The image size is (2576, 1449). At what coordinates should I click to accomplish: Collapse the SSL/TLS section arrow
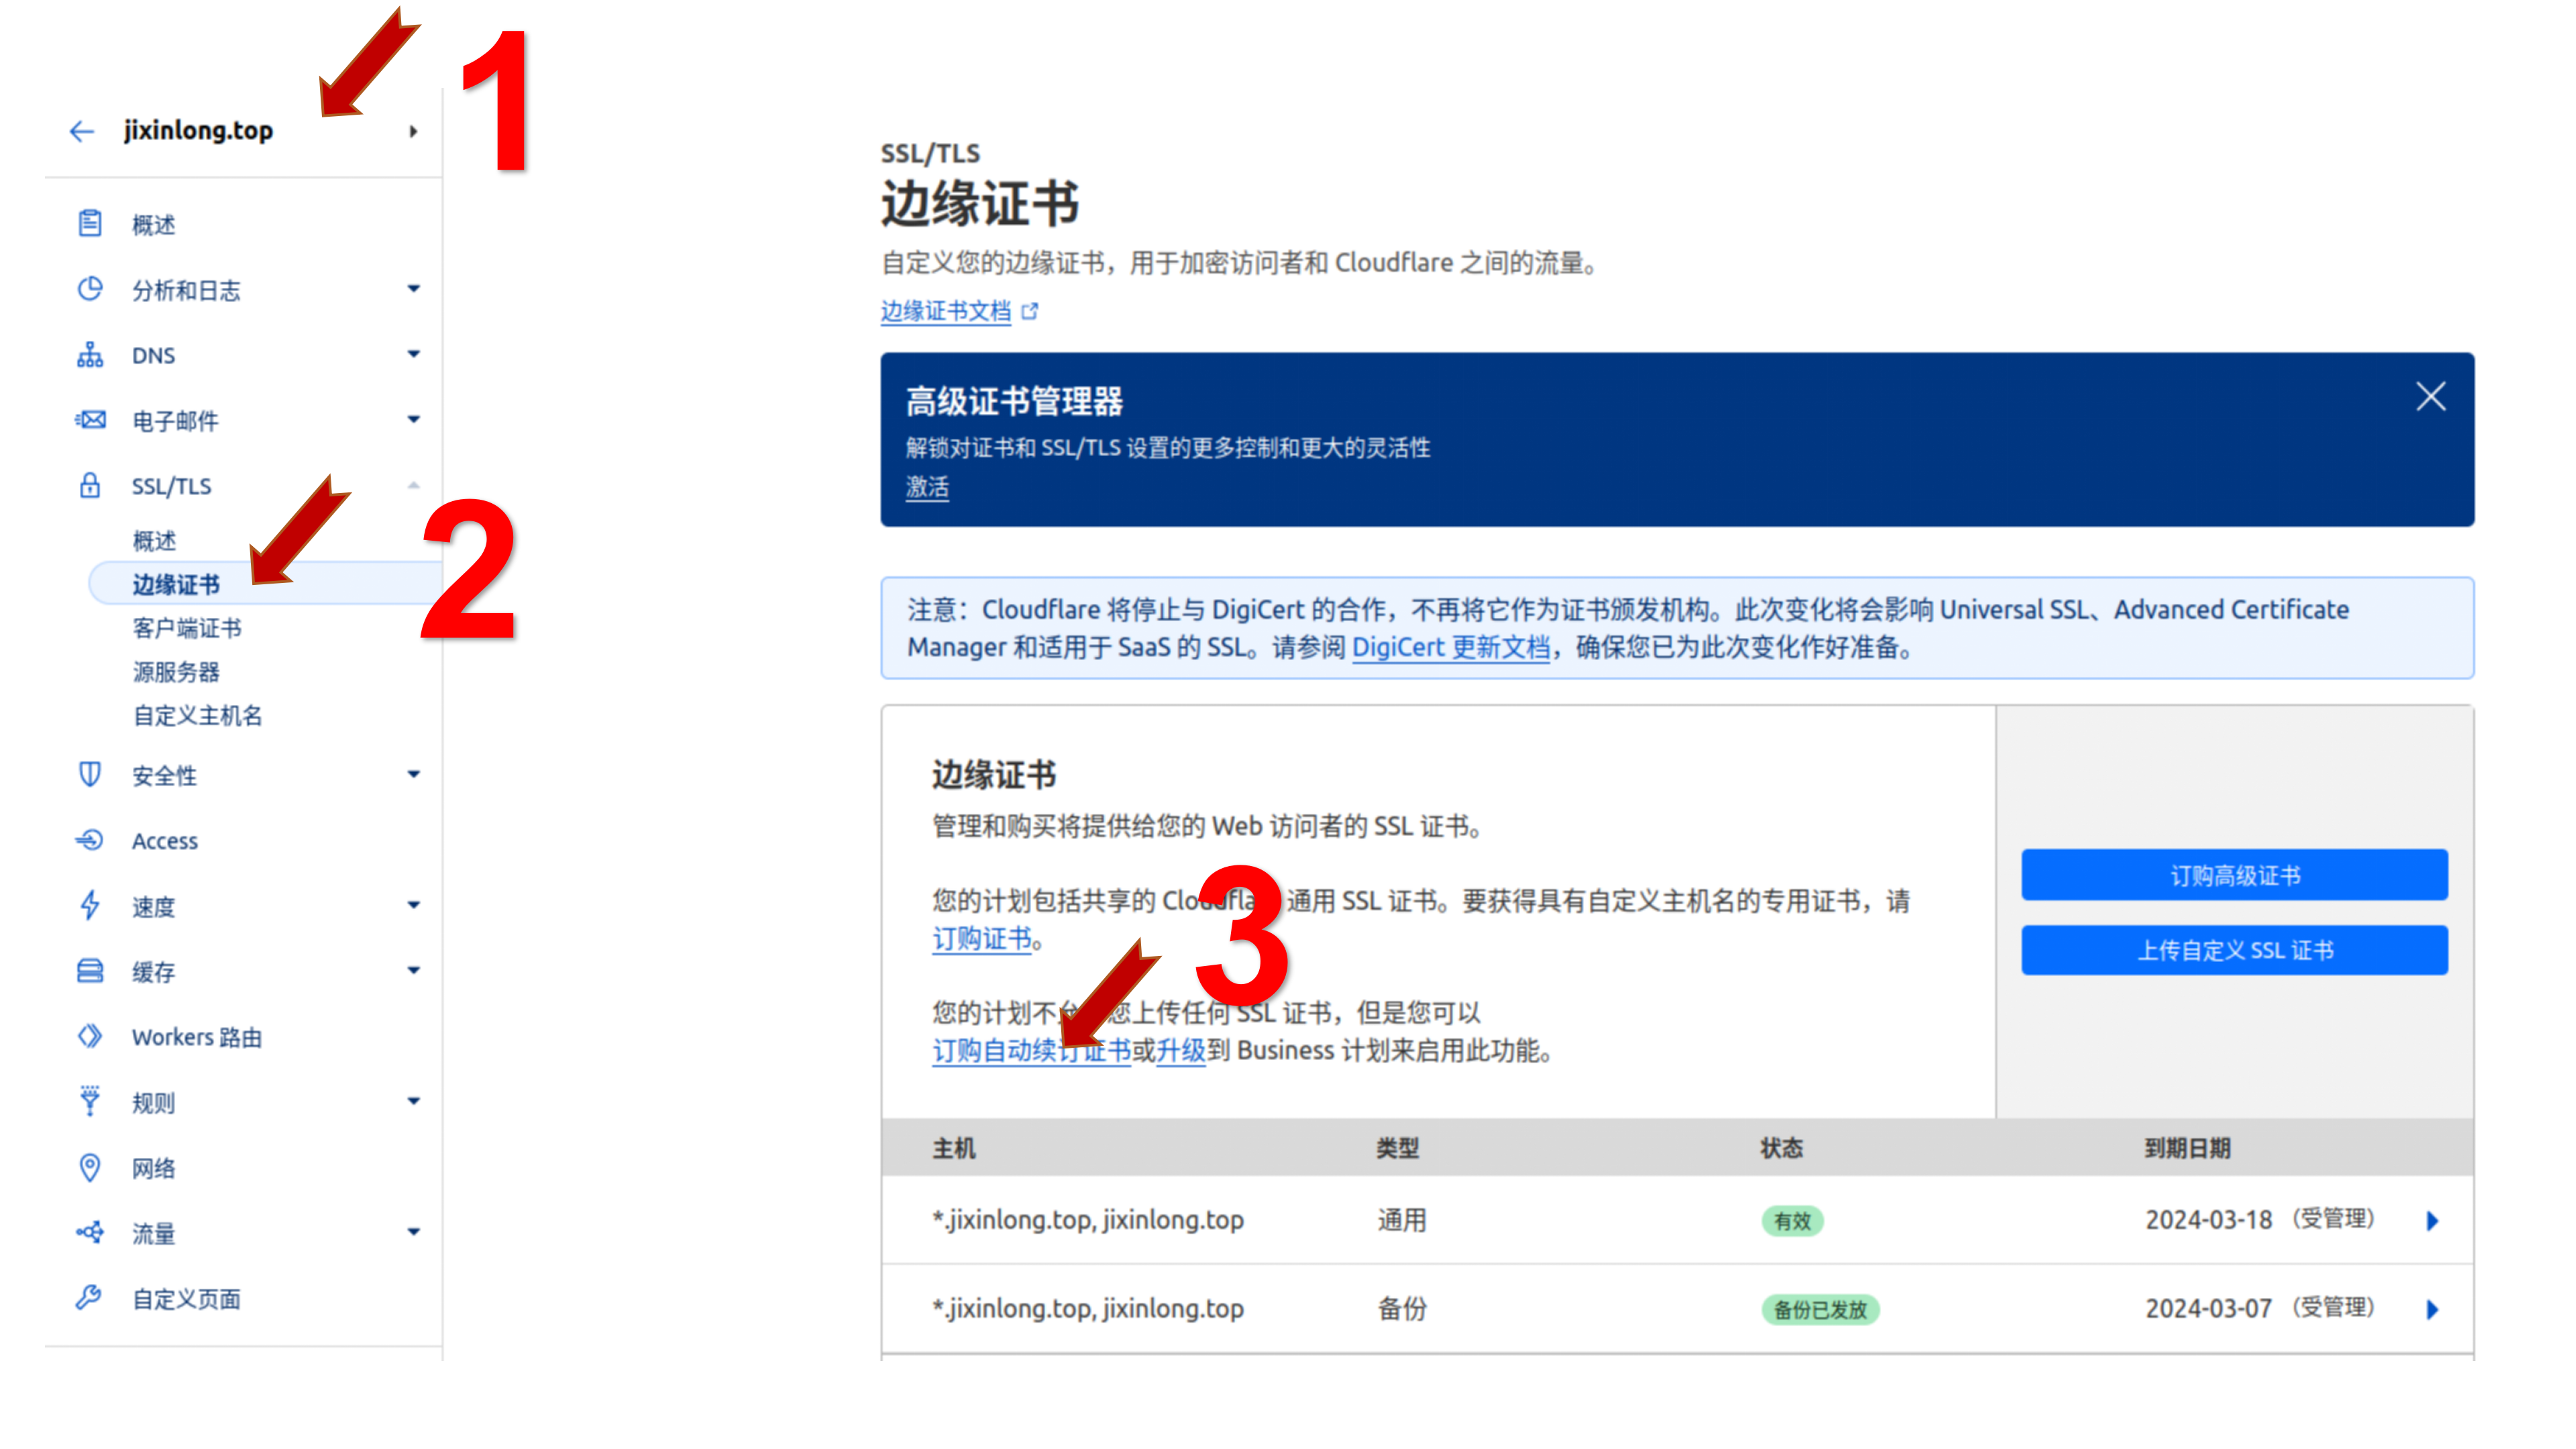(413, 485)
